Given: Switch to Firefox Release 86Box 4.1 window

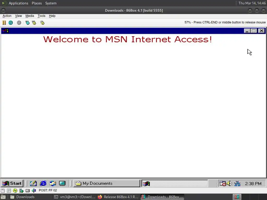Looking at the screenshot, I should pyautogui.click(x=118, y=197).
